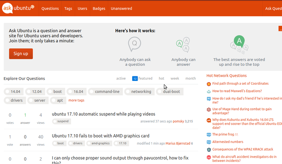Select the boot tag in Explore section

[x=56, y=91]
